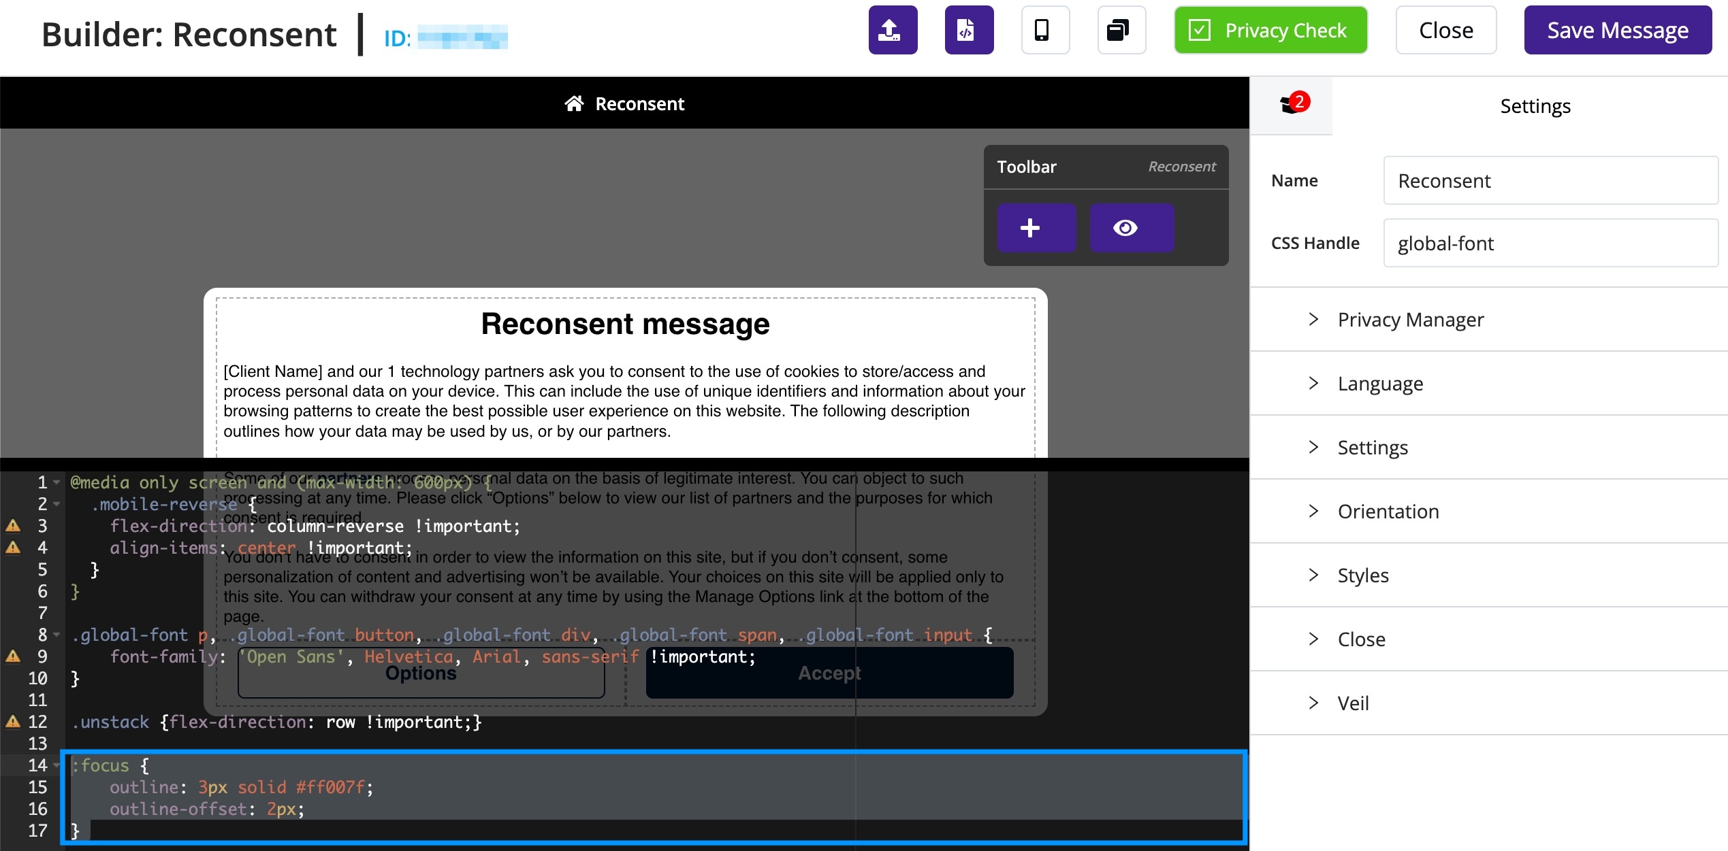Select the Reconsent message heading

tap(625, 324)
